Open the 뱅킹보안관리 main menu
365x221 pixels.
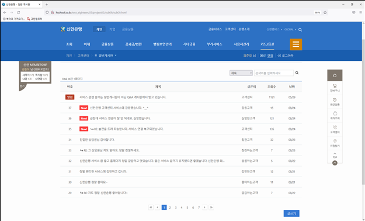pyautogui.click(x=162, y=44)
